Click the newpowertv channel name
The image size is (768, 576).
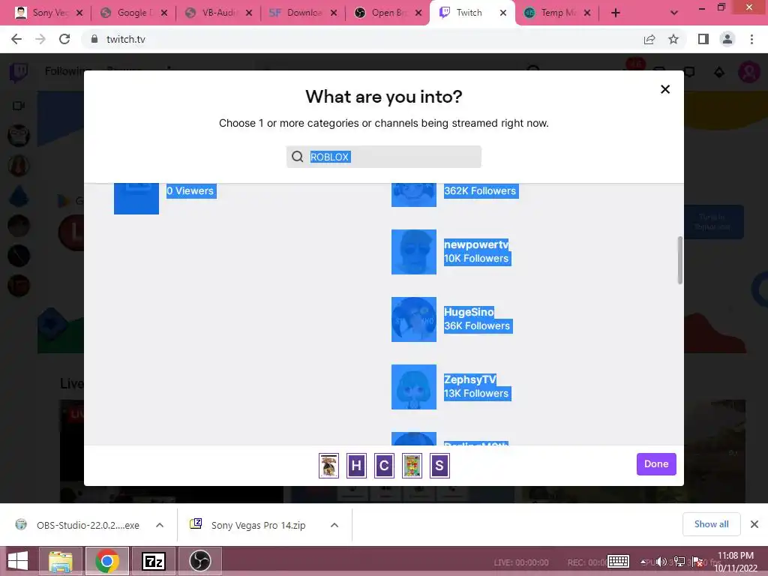(x=476, y=244)
